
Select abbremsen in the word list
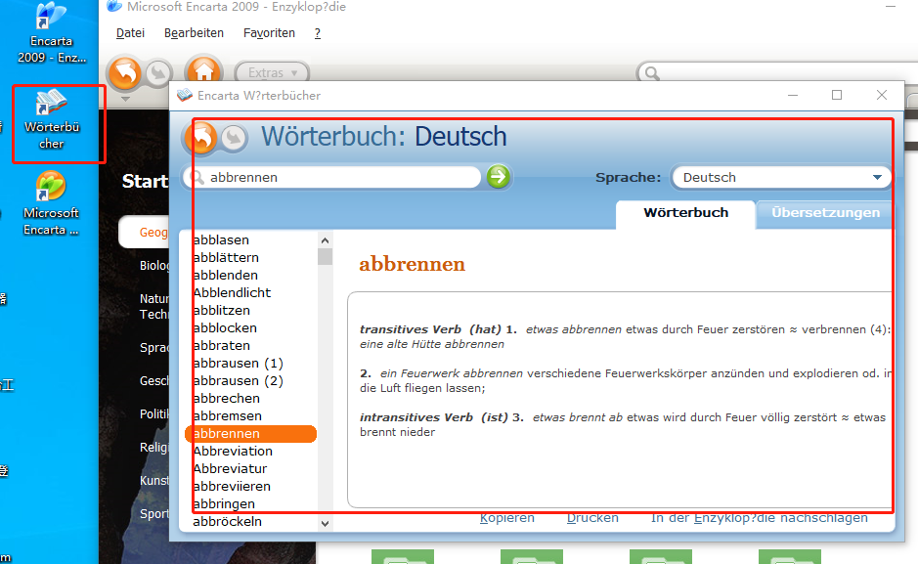click(x=227, y=415)
